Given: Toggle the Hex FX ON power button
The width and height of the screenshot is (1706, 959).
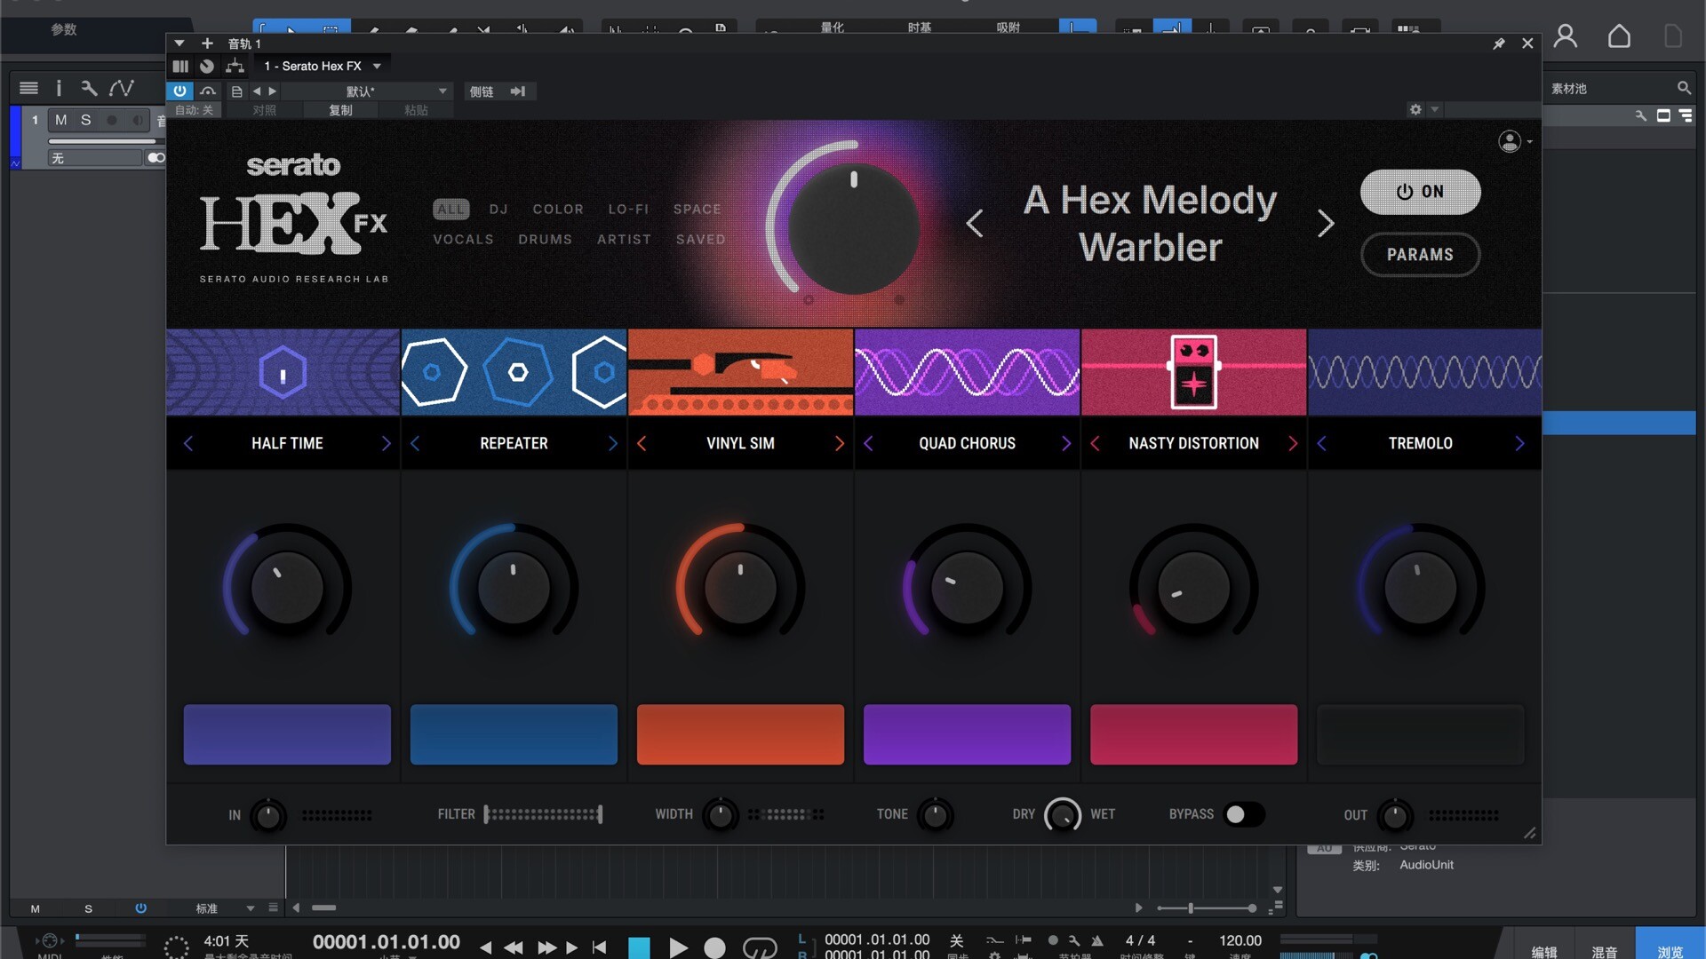Looking at the screenshot, I should tap(1420, 192).
